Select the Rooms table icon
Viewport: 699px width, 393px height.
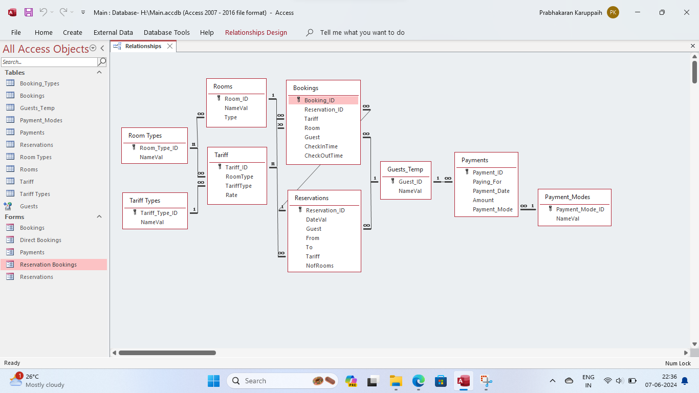coord(10,169)
